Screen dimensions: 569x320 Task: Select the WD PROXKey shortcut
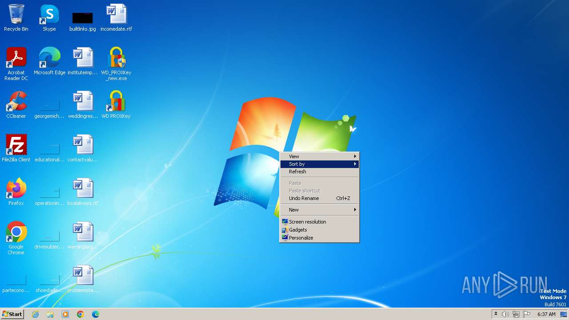tap(116, 105)
